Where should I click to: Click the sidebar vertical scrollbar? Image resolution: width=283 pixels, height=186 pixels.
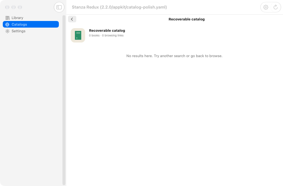pyautogui.click(x=64, y=100)
